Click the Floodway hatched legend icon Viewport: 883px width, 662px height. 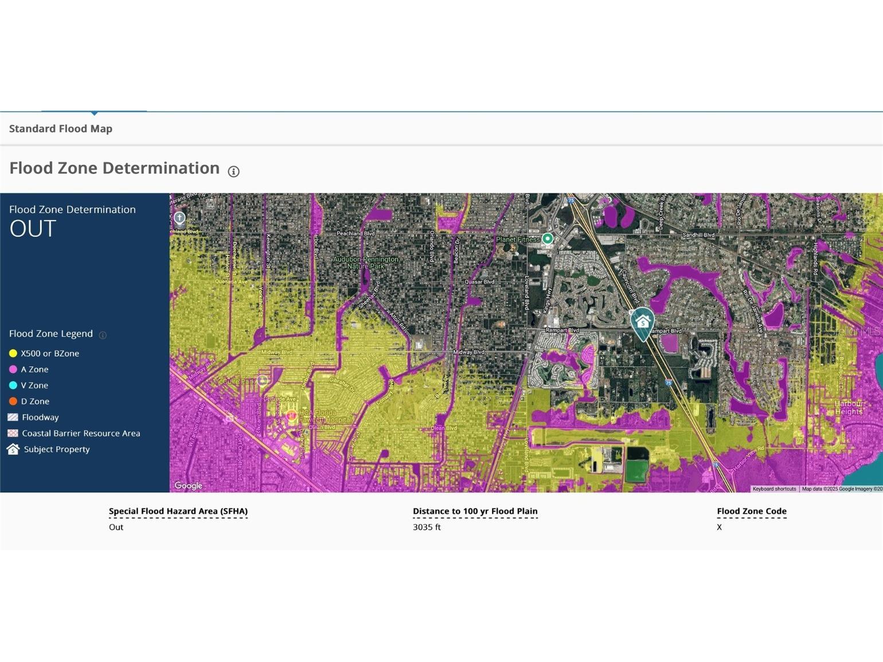tap(13, 417)
